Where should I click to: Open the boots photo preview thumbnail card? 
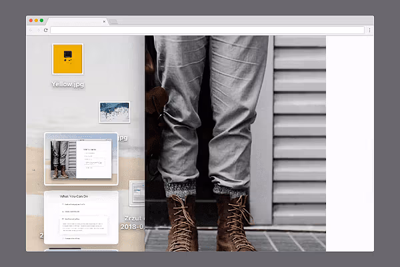tap(81, 159)
